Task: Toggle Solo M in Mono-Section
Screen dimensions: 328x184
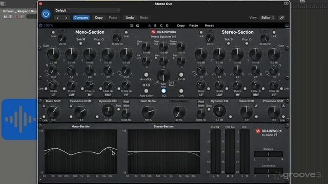Action: tap(80, 43)
